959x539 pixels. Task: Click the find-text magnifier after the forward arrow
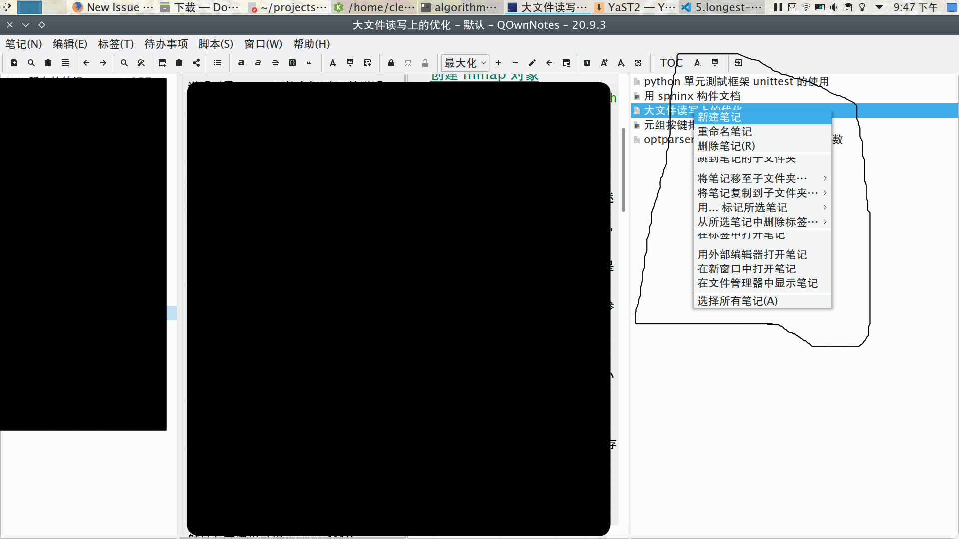coord(124,63)
